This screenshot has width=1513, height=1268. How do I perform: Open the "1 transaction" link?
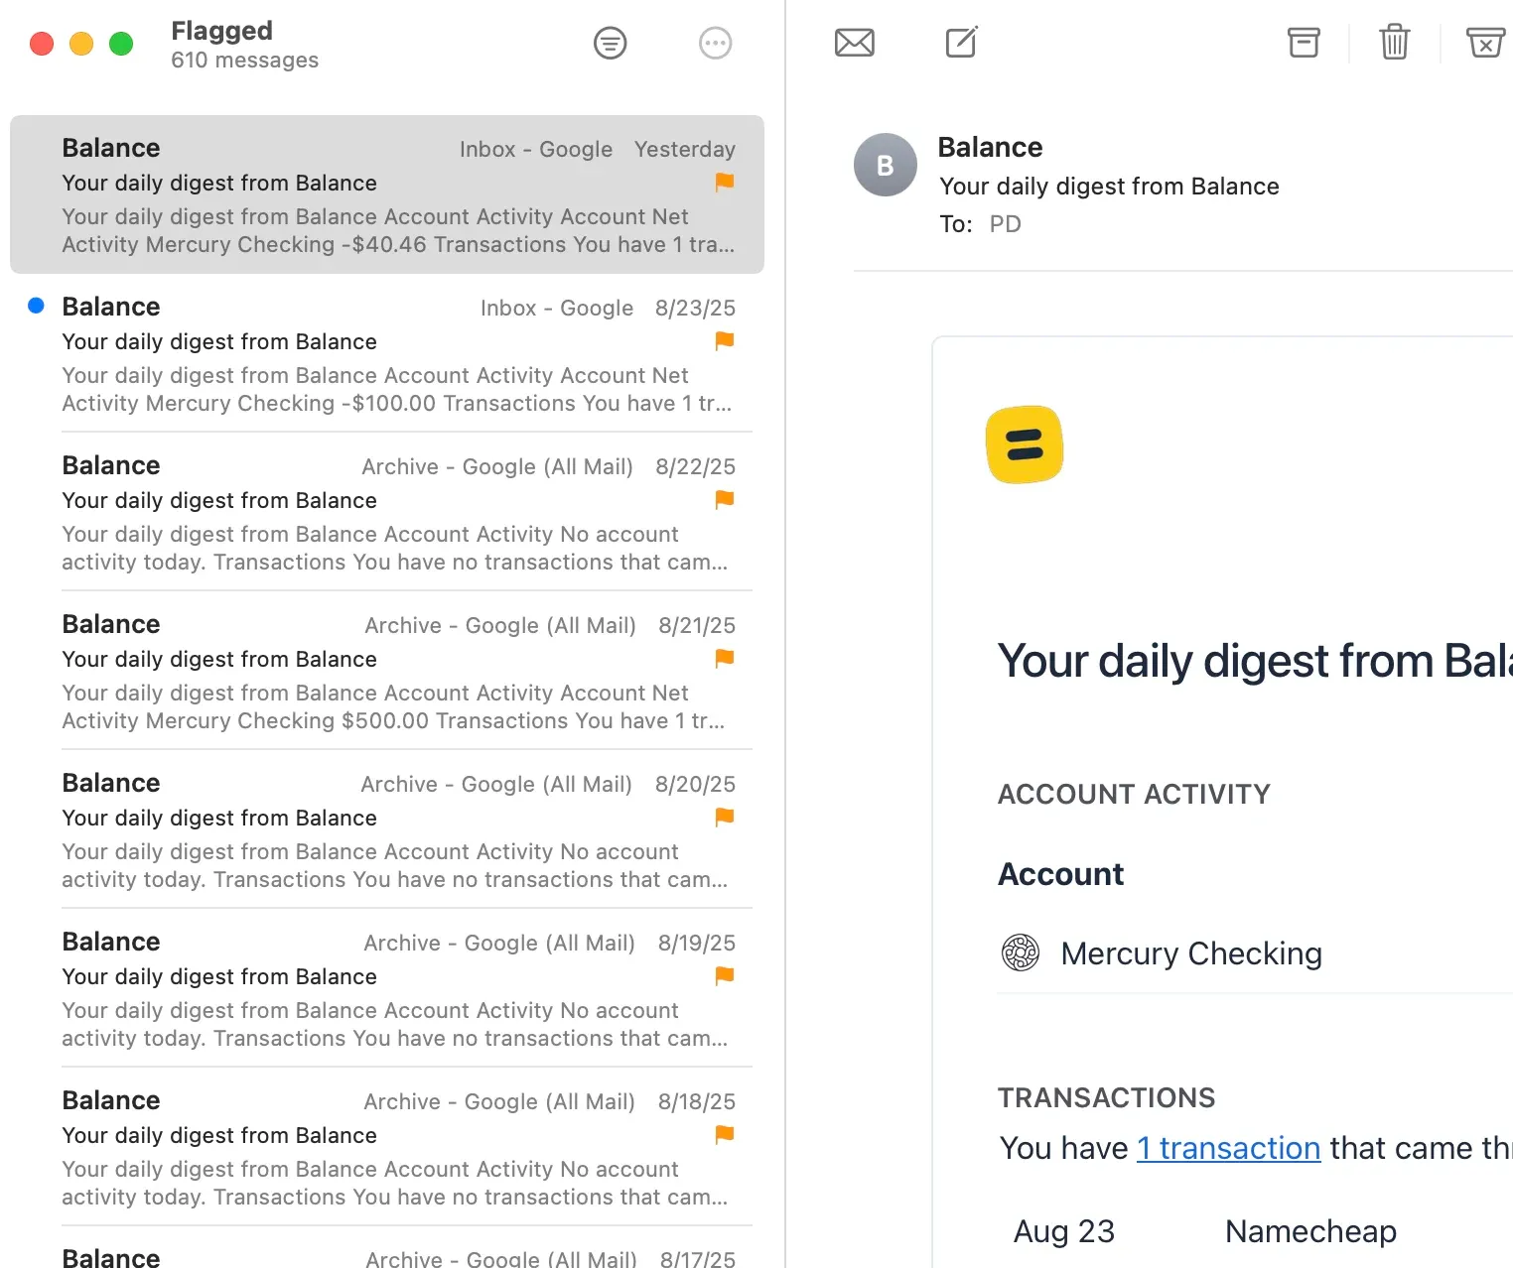[x=1228, y=1148]
